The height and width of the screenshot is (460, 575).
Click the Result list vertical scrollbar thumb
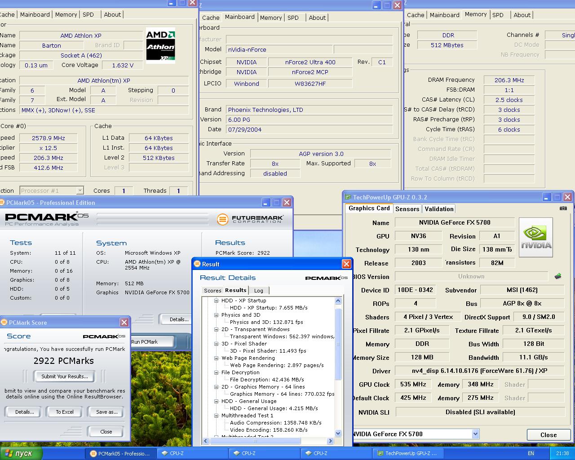[339, 344]
